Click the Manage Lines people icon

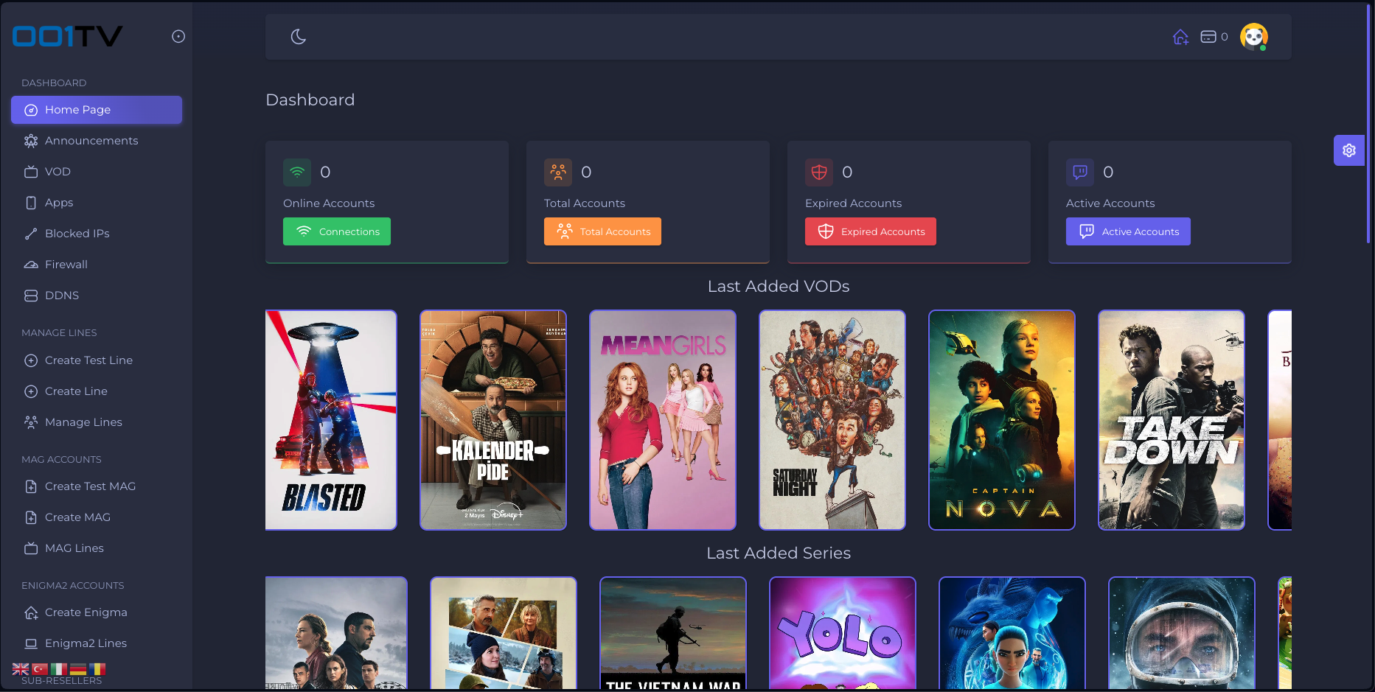point(31,422)
